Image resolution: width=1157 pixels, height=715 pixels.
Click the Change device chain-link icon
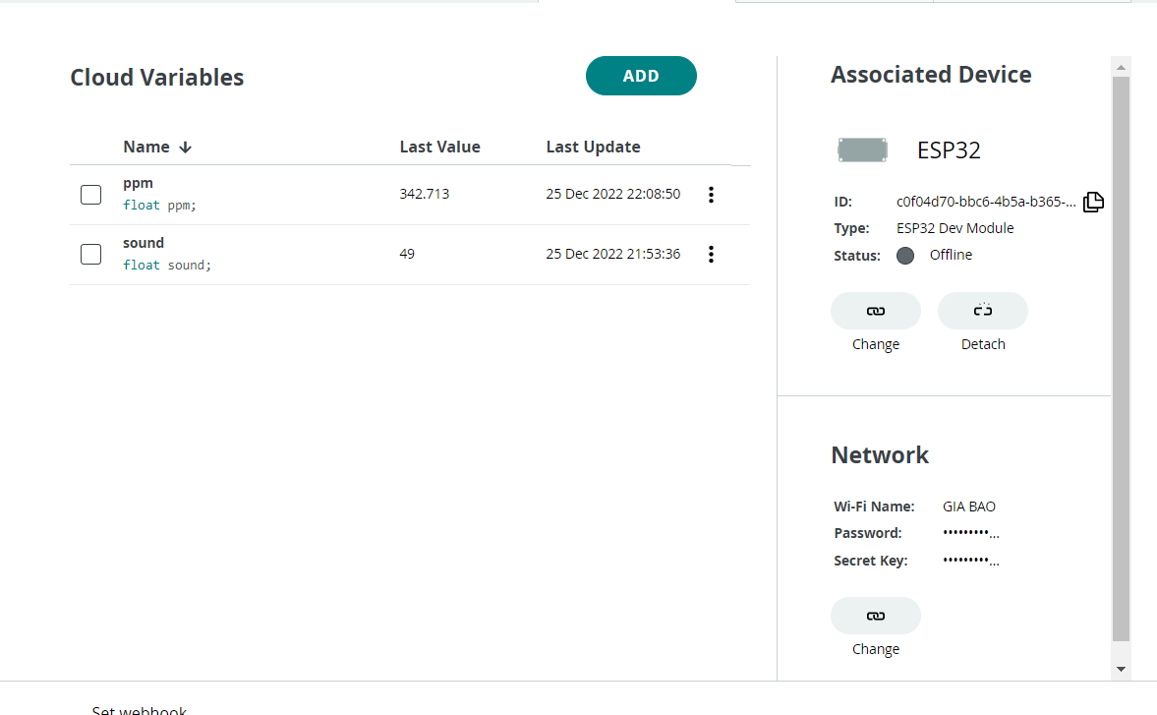pyautogui.click(x=875, y=310)
